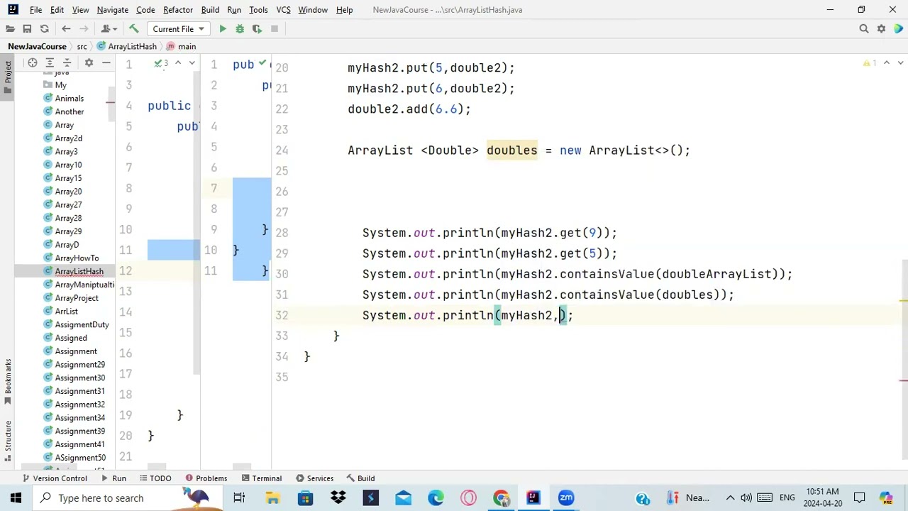Image resolution: width=908 pixels, height=511 pixels.
Task: Click the doubles variable on line 24
Action: click(x=511, y=150)
